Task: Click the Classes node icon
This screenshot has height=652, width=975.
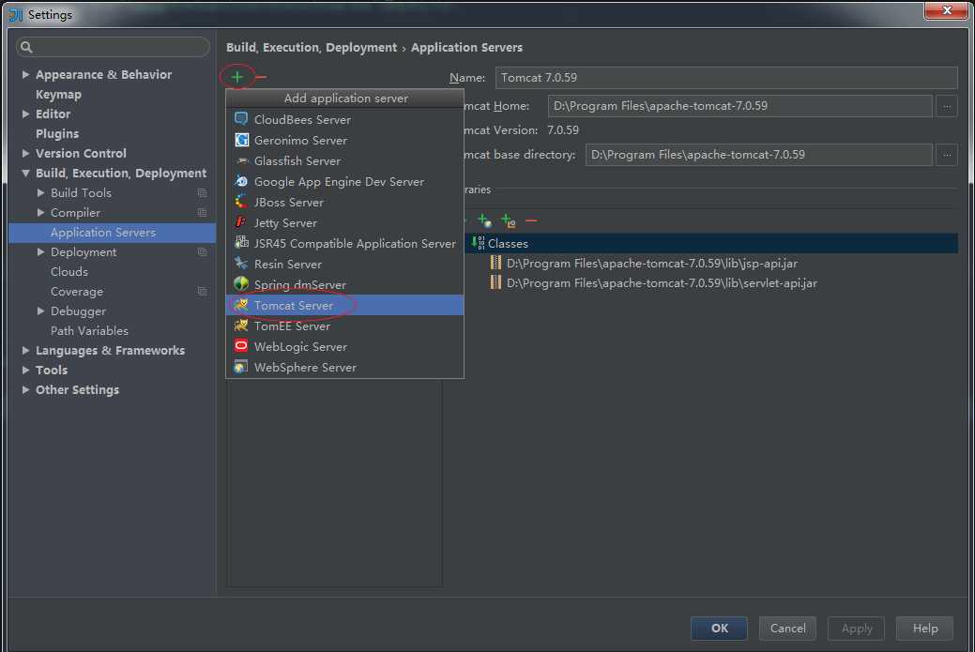Action: coord(478,243)
